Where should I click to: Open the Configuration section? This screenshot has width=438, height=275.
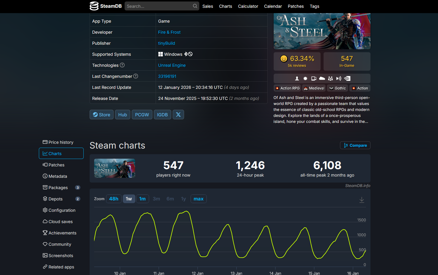tap(61, 210)
